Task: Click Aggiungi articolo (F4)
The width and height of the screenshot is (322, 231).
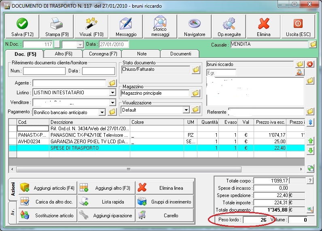Action: [48, 188]
